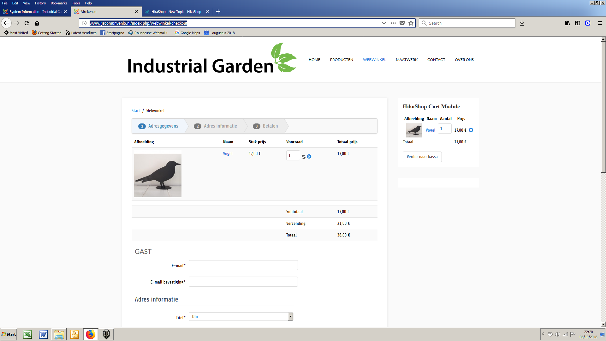606x341 pixels.
Task: Open page actions three-dots menu
Action: tap(393, 23)
